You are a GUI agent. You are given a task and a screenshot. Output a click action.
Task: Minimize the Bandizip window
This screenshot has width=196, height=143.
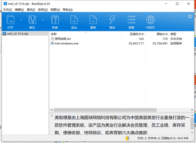[x=166, y=4]
